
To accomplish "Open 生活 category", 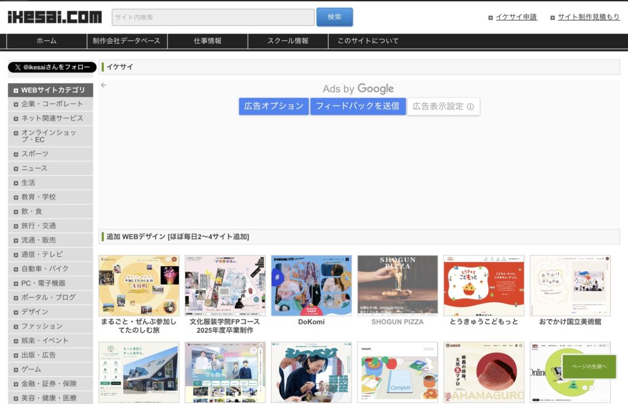I will tap(50, 183).
